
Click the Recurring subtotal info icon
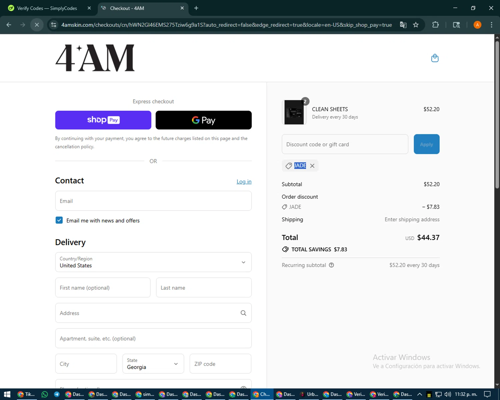pos(331,265)
